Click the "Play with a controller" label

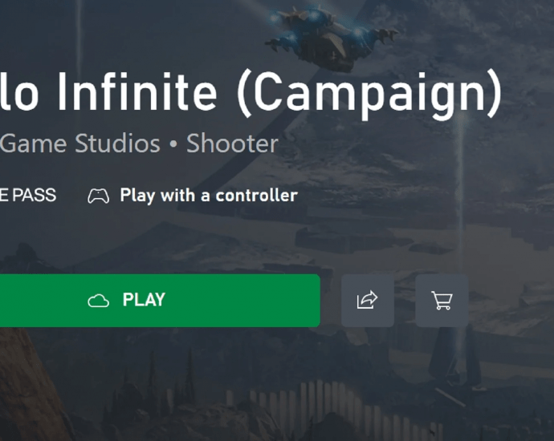coord(209,196)
